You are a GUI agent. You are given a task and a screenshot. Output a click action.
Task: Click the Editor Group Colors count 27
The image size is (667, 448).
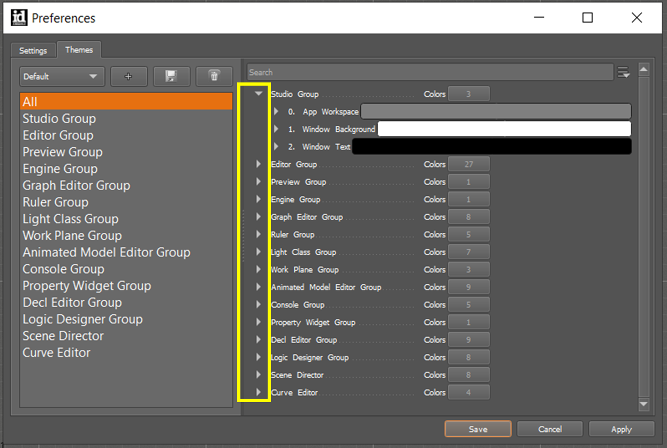pyautogui.click(x=468, y=164)
